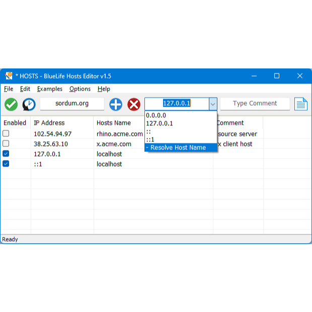Click the BlueLife Hosts Editor app icon
The width and height of the screenshot is (312, 312).
coord(9,76)
